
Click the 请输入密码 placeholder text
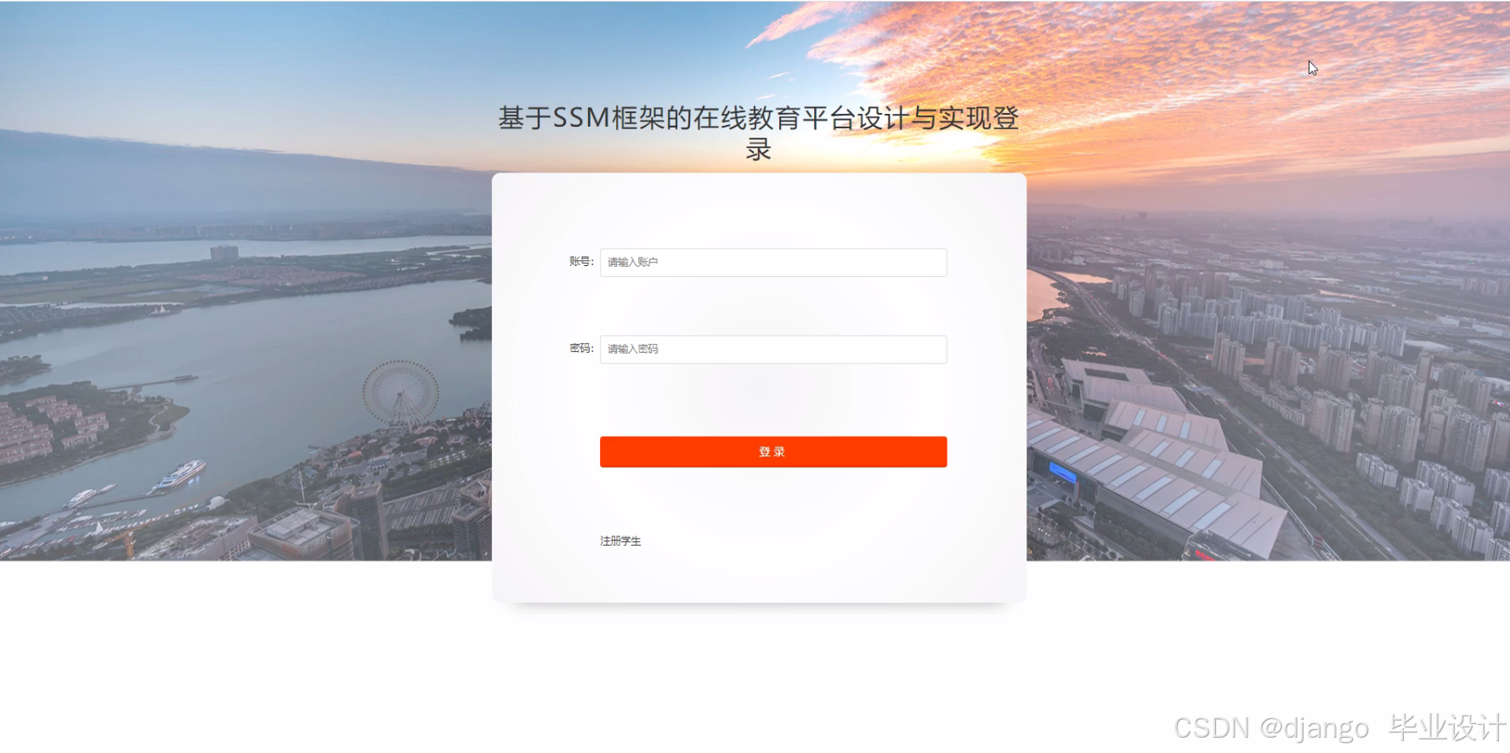click(x=632, y=349)
